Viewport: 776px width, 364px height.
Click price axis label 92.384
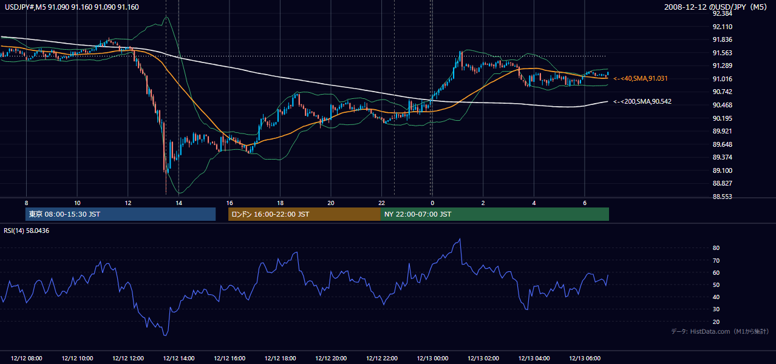722,13
